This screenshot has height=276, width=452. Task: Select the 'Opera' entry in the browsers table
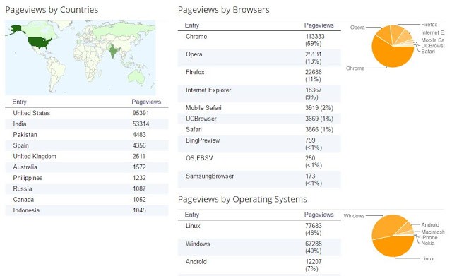point(194,54)
